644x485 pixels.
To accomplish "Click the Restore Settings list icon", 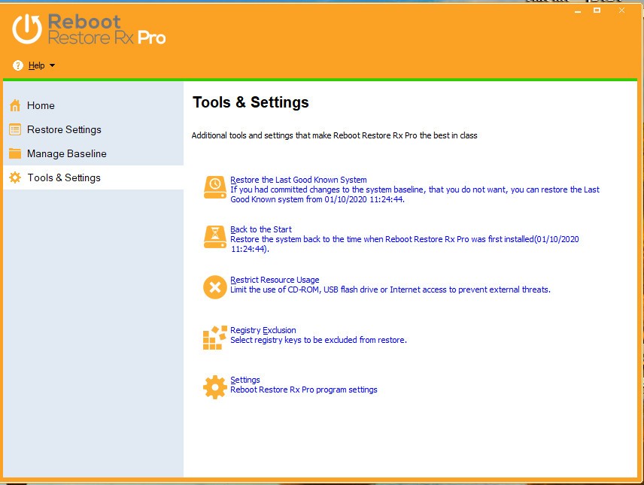I will (15, 129).
